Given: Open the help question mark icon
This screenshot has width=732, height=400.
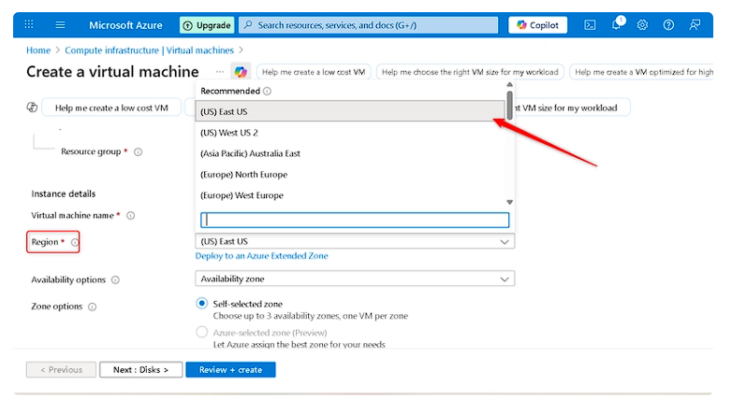Looking at the screenshot, I should [x=667, y=25].
